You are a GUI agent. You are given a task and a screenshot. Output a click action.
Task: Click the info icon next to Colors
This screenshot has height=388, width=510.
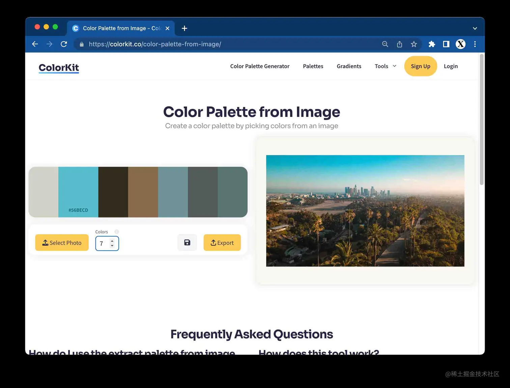[x=117, y=232]
